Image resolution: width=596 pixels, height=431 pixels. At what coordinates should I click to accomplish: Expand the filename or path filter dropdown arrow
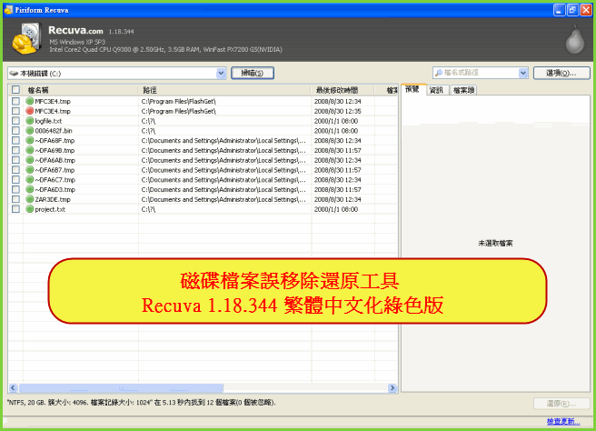pyautogui.click(x=522, y=73)
